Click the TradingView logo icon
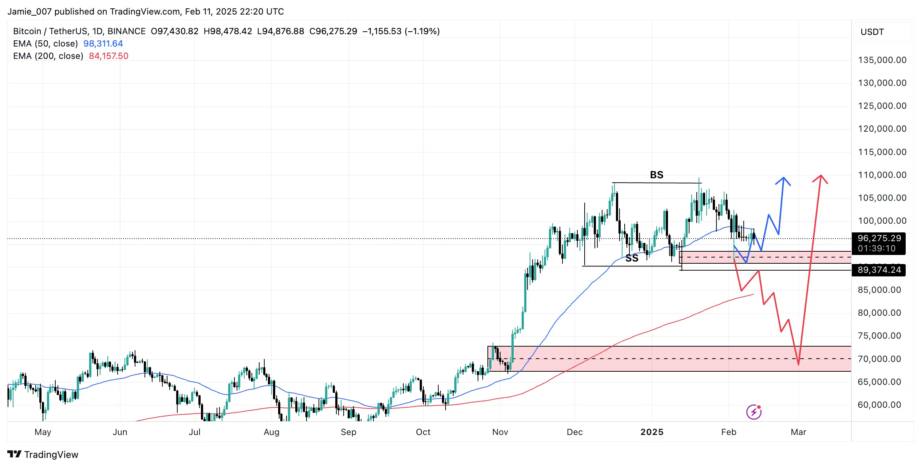 14,454
